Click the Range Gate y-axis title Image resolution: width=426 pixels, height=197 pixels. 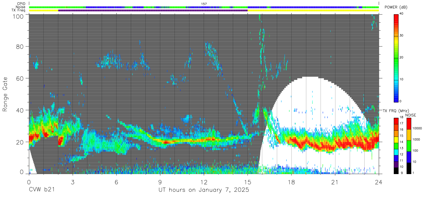5,95
